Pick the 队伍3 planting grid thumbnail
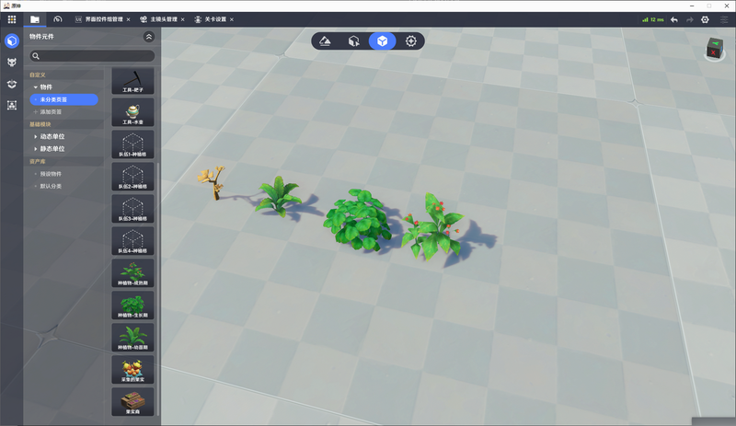The height and width of the screenshot is (426, 736). [132, 209]
